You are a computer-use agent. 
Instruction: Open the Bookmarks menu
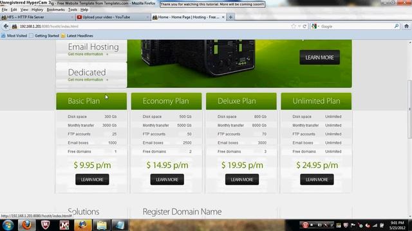pos(55,10)
